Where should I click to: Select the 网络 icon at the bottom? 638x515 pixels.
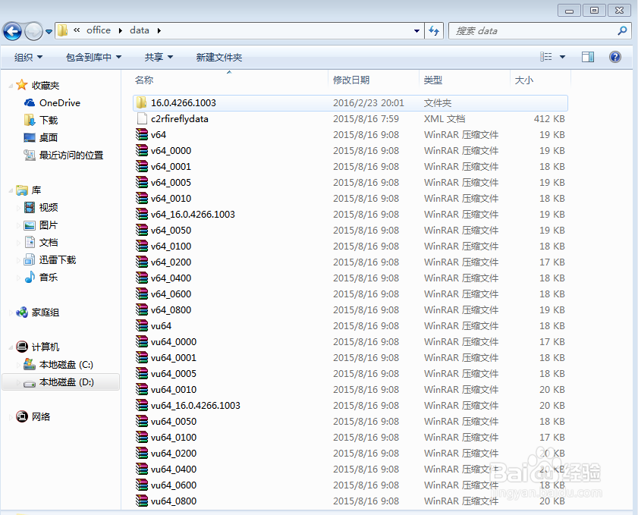21,416
